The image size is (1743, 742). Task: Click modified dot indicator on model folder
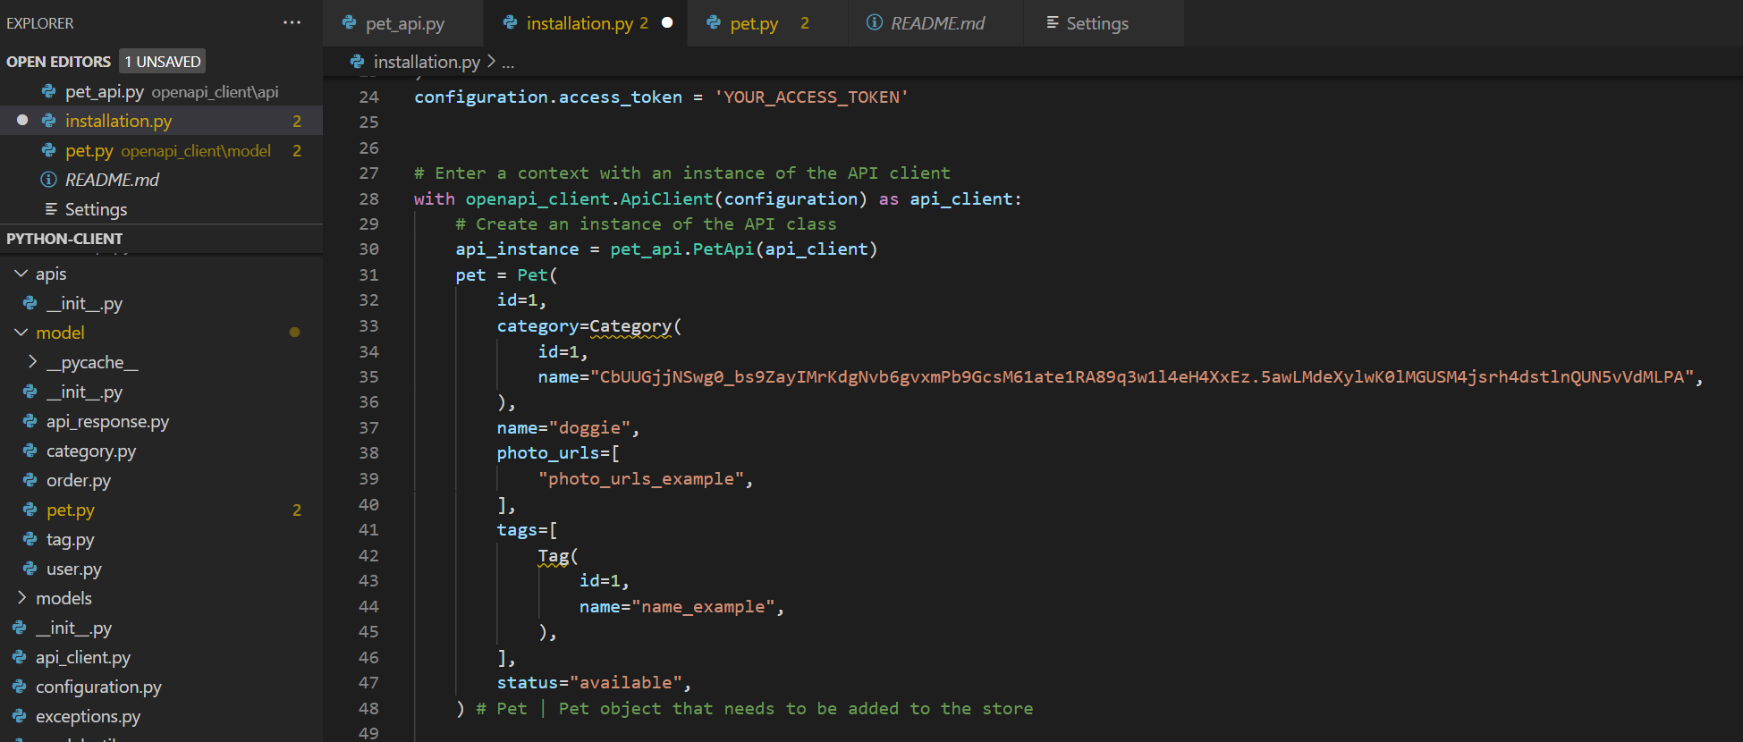click(x=294, y=333)
